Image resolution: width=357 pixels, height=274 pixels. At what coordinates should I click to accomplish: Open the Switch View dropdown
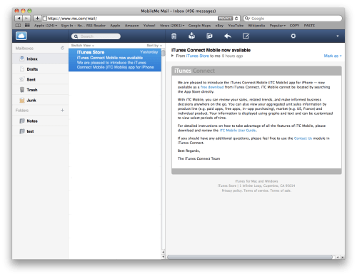(83, 46)
